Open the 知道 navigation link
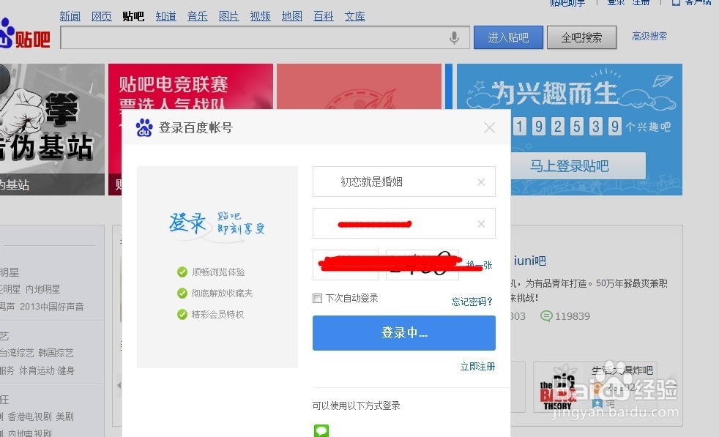This screenshot has height=437, width=719. [x=165, y=17]
